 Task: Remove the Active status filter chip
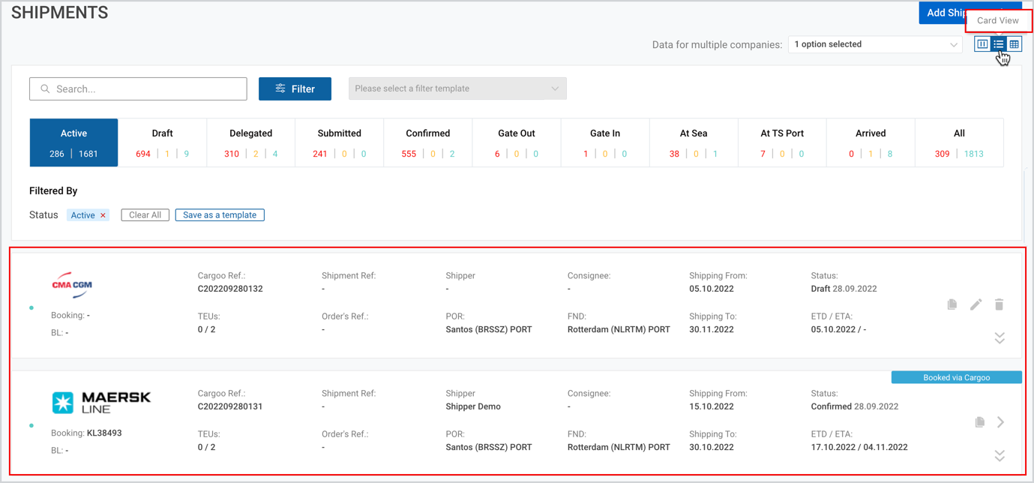(x=103, y=215)
